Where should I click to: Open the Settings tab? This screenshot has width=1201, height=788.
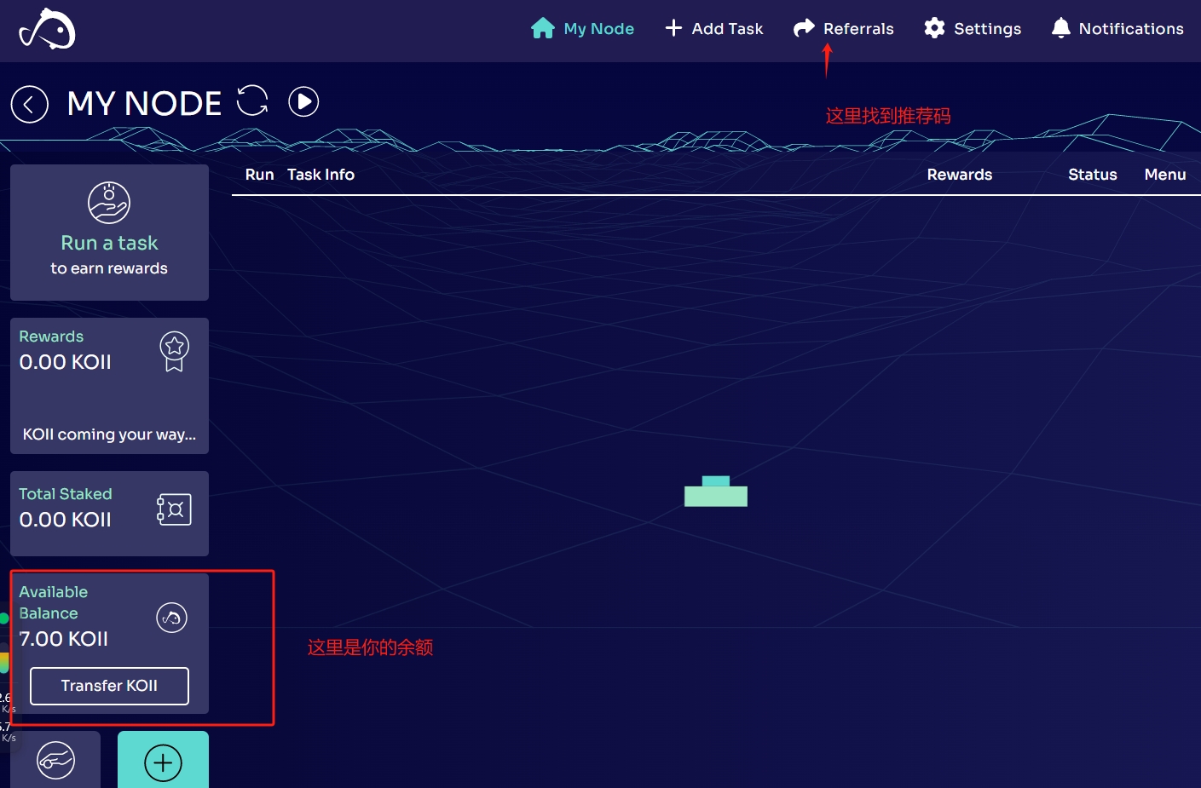[x=973, y=28]
